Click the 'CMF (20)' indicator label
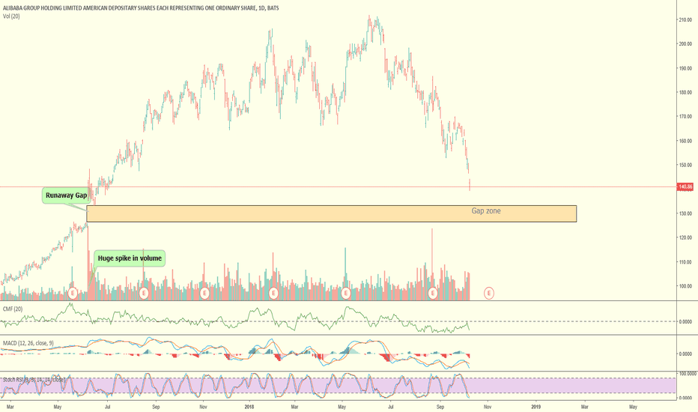Screen dimensions: 698x412 [13, 309]
